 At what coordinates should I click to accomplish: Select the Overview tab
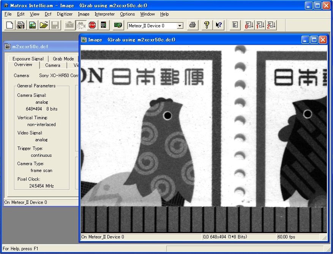pyautogui.click(x=23, y=65)
